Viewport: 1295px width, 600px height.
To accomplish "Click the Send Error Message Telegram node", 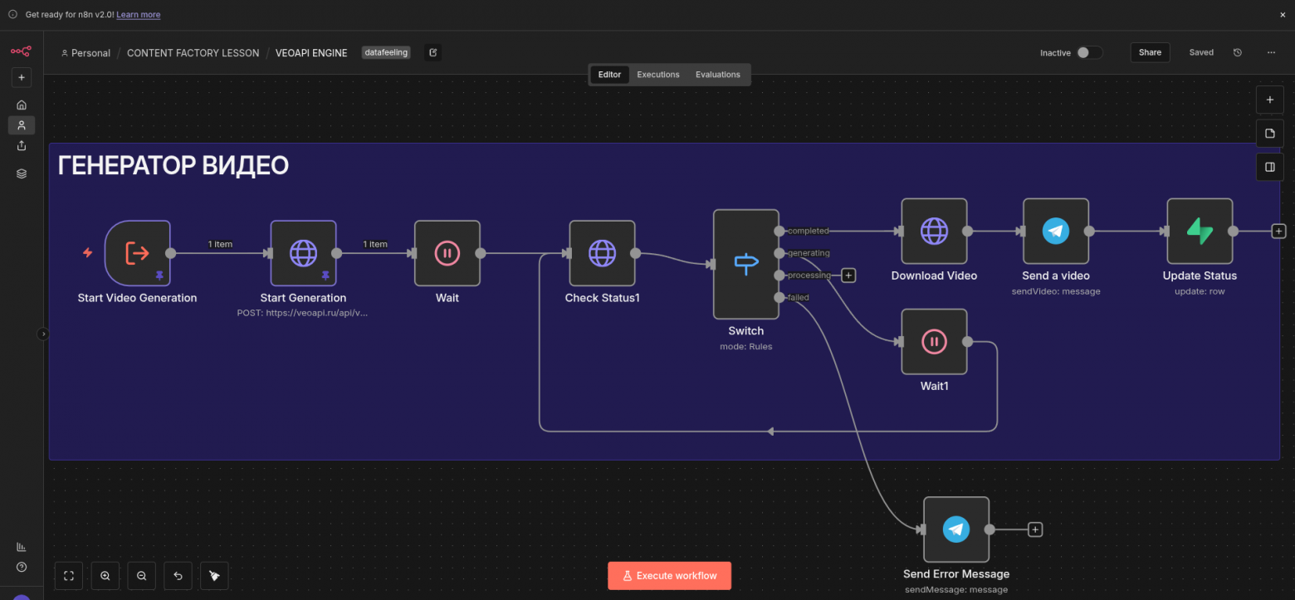I will point(955,529).
